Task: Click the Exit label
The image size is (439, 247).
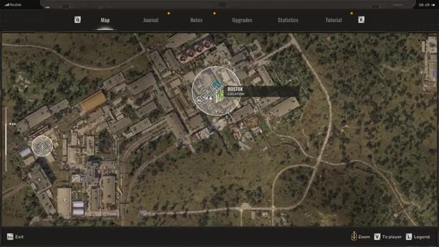Action: point(19,237)
